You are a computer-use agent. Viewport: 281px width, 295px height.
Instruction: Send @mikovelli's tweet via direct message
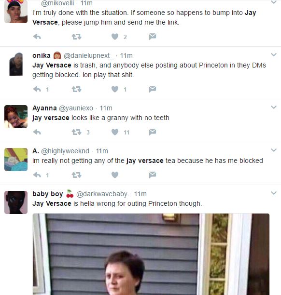click(x=152, y=37)
